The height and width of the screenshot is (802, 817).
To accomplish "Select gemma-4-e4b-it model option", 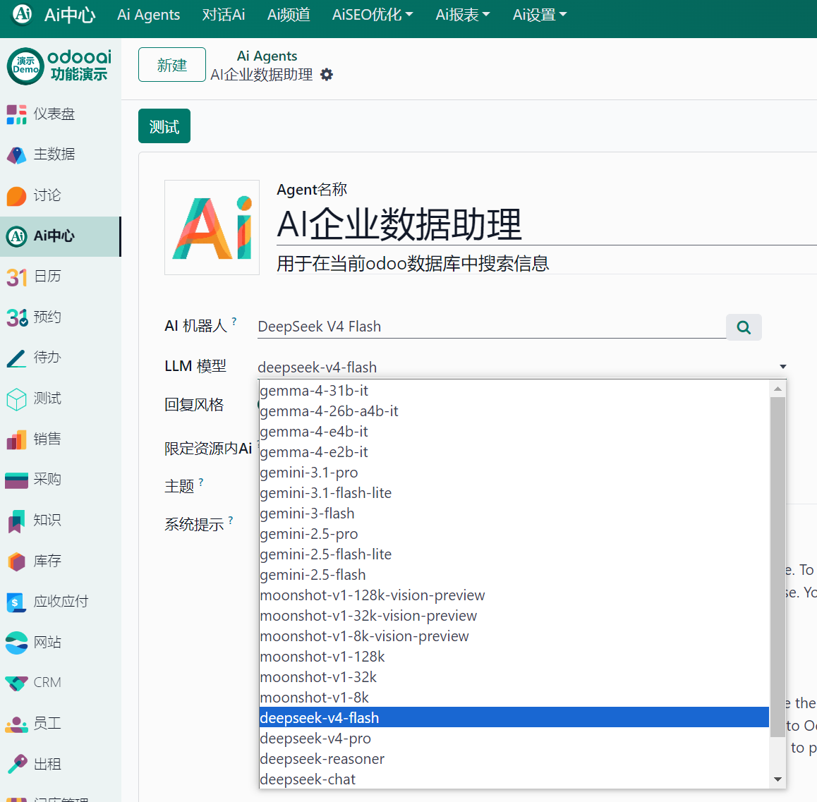I will 514,432.
